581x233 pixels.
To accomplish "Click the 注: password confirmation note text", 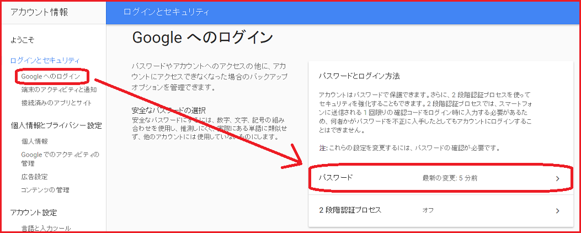I will (x=409, y=148).
